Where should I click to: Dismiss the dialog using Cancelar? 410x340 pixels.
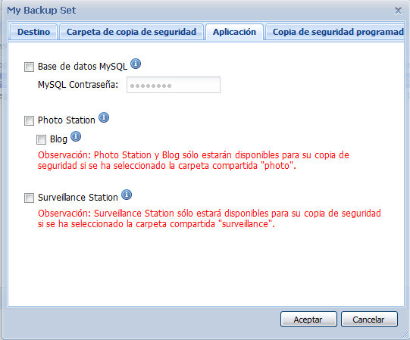[369, 319]
